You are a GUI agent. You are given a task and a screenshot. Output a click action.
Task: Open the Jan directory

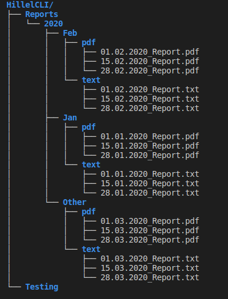coord(70,117)
